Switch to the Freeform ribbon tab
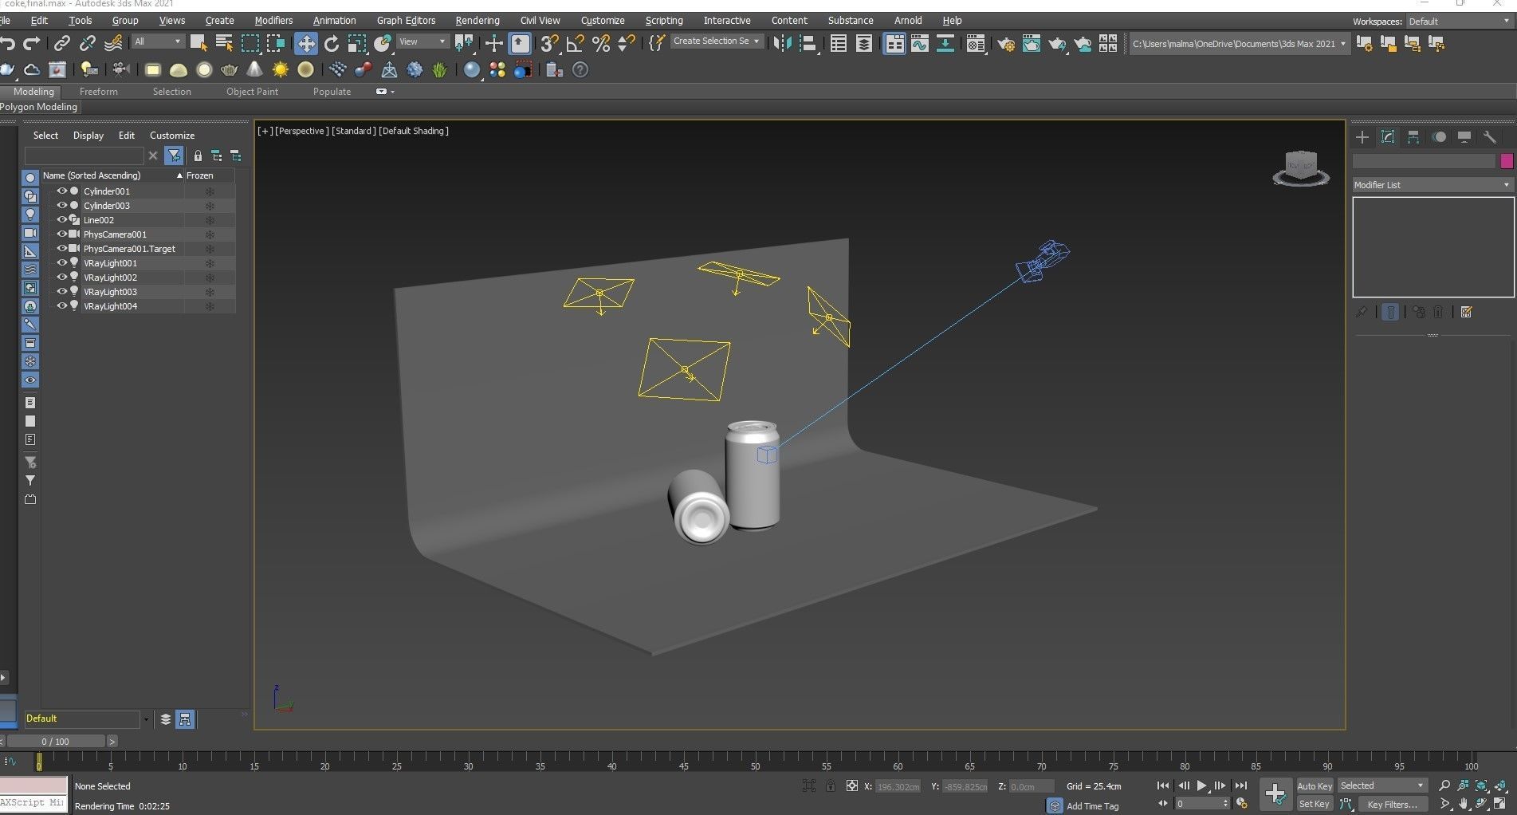1517x815 pixels. [99, 92]
